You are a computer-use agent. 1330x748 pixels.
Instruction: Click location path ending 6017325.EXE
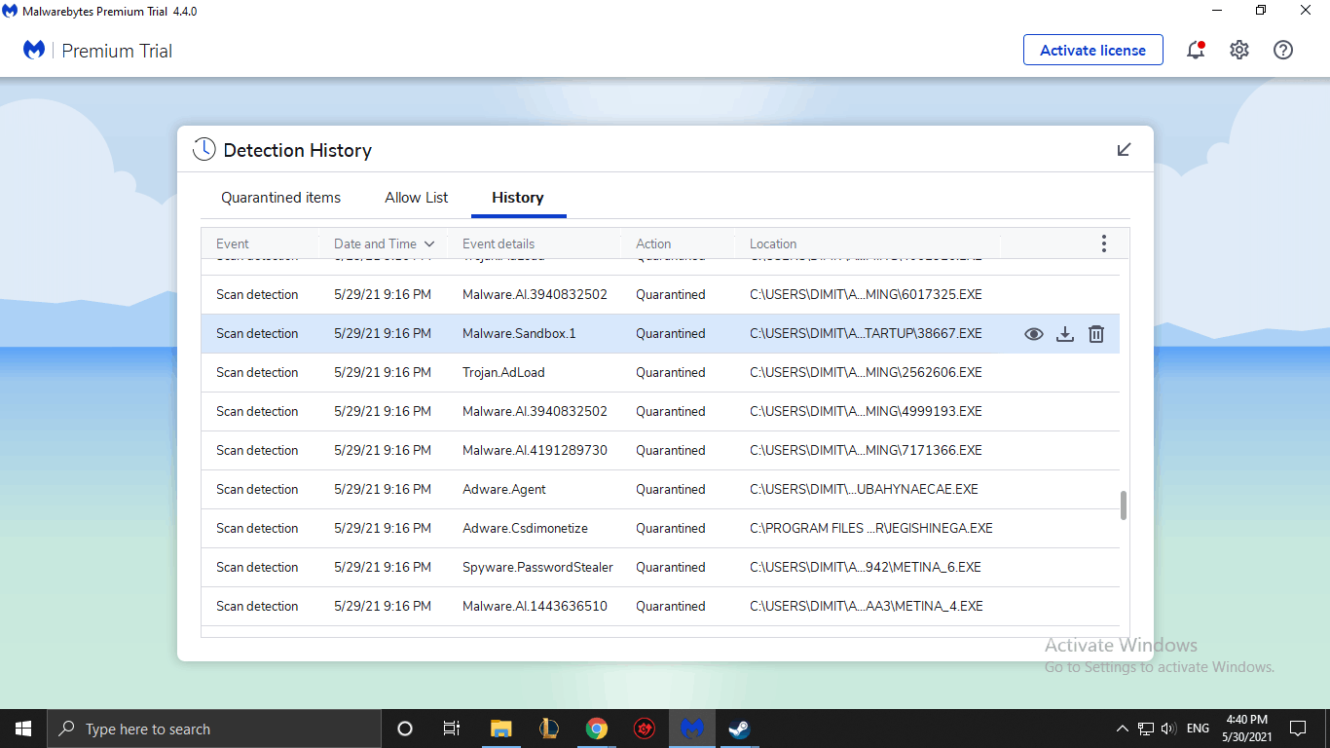pyautogui.click(x=866, y=294)
